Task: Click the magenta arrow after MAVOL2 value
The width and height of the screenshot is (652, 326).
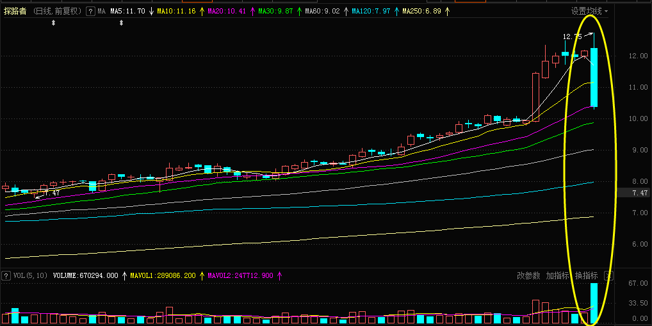Action: coord(279,275)
